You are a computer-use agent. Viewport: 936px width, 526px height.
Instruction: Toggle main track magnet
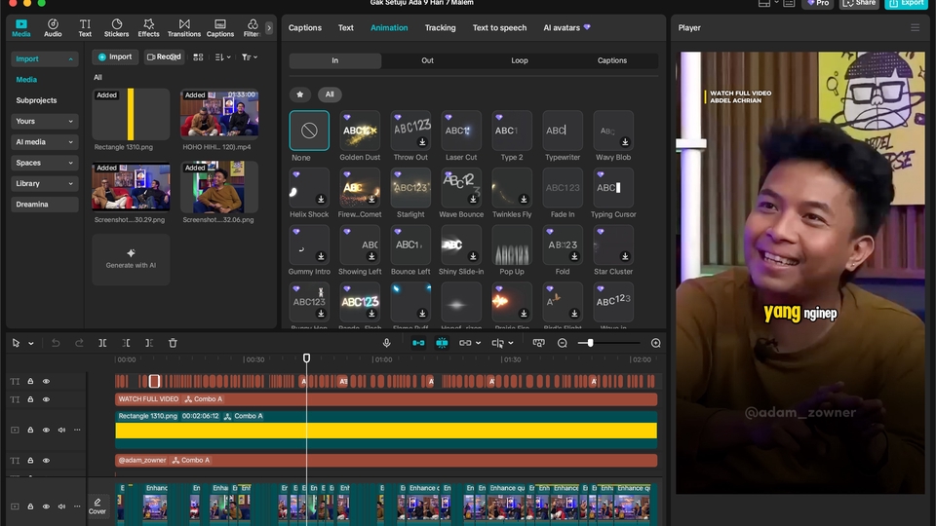click(x=418, y=343)
